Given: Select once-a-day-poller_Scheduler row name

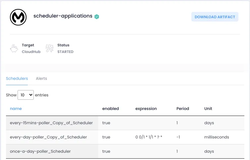Looking at the screenshot, I should click(40, 151).
